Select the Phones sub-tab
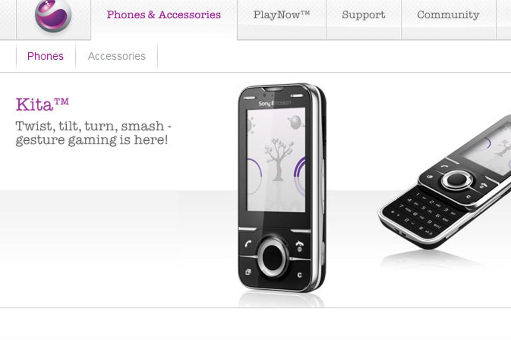 pos(45,56)
